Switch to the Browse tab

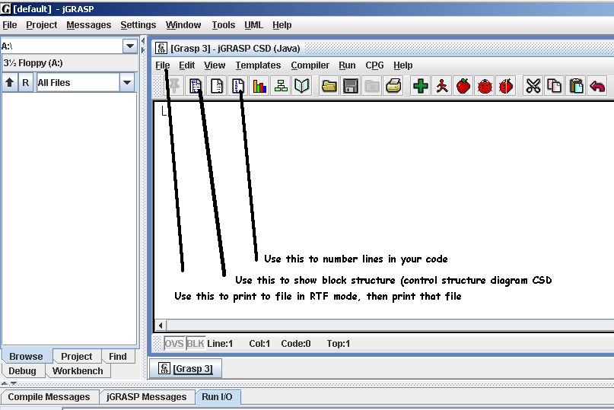tap(26, 356)
